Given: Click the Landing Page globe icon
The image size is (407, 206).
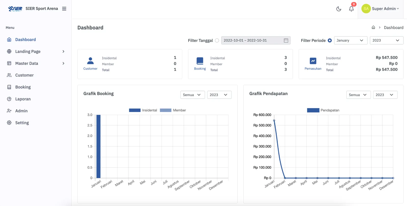Looking at the screenshot, I should point(9,51).
